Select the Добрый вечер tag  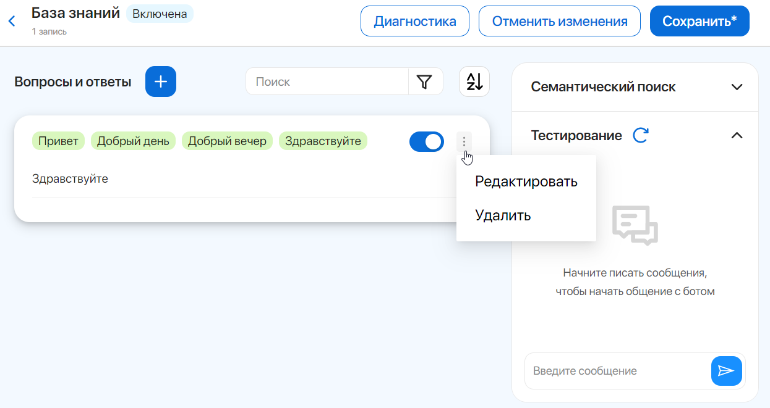227,141
